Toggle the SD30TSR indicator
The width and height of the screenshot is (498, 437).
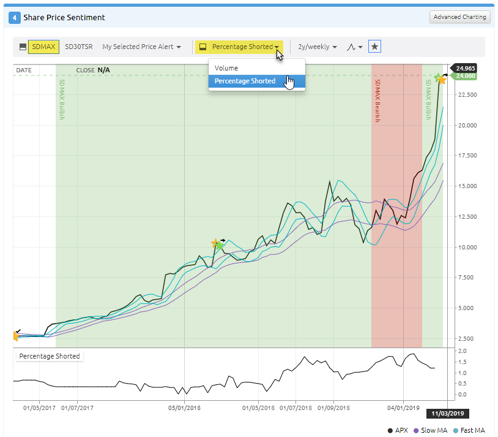click(79, 47)
